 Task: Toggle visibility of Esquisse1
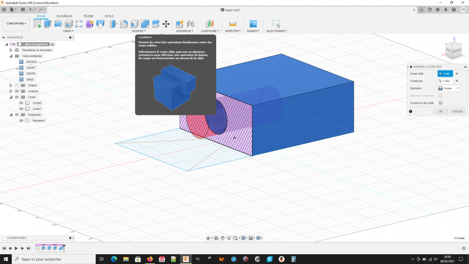click(21, 121)
